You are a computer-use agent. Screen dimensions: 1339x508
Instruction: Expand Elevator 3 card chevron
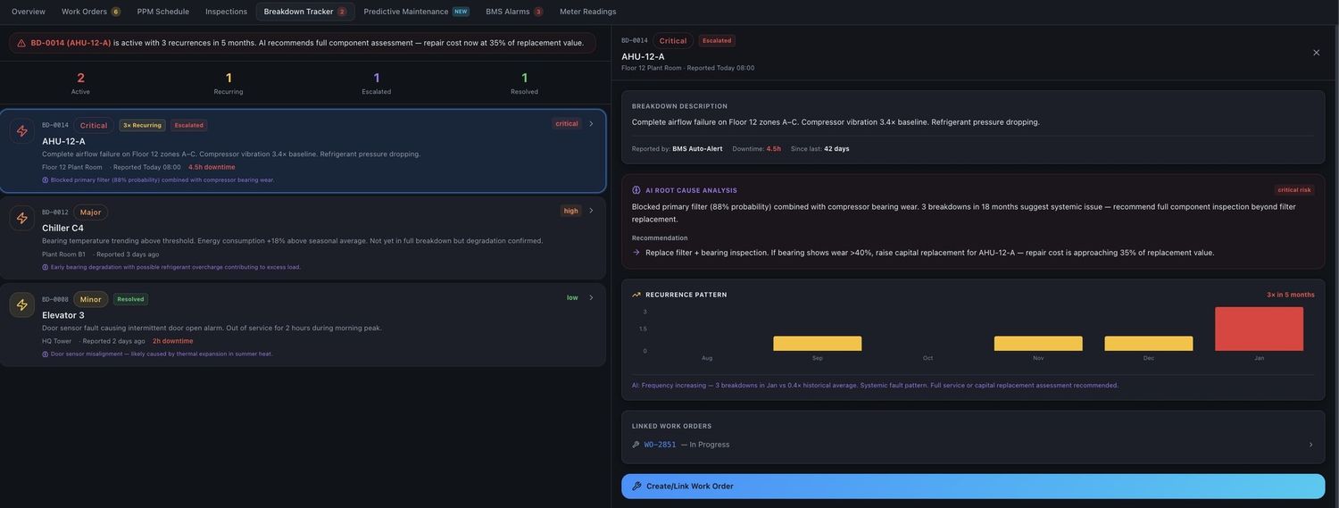click(591, 297)
